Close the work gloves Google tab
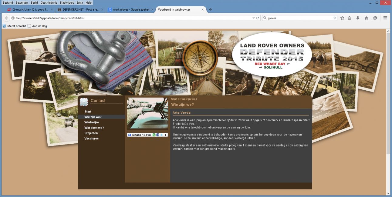 coord(152,9)
